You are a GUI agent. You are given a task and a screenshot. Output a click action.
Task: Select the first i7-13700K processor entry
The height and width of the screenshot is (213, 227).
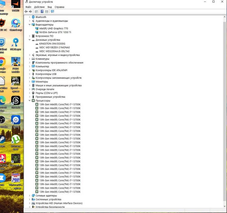coord(60,104)
